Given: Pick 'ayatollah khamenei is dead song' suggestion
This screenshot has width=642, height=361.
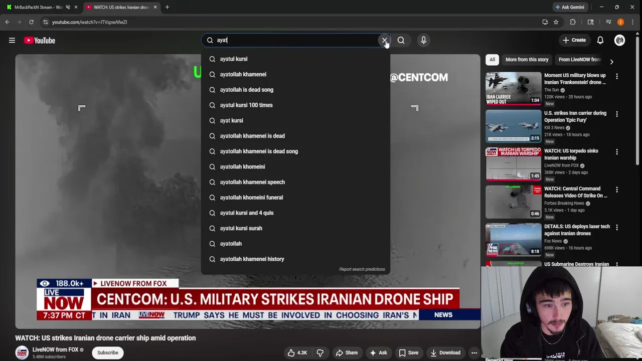Looking at the screenshot, I should [295, 151].
